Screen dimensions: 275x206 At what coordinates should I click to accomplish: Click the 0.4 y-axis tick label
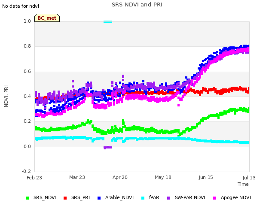[x=27, y=96]
